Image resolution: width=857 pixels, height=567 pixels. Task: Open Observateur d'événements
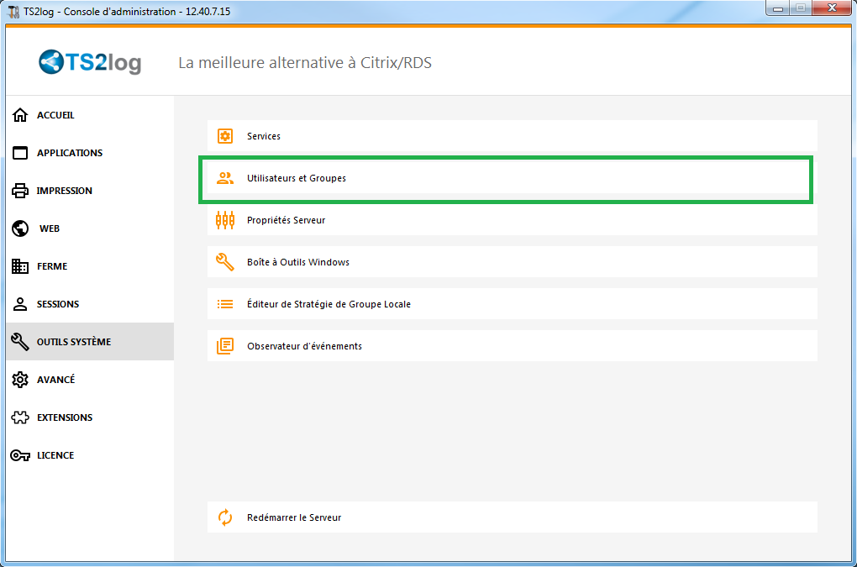tap(513, 346)
